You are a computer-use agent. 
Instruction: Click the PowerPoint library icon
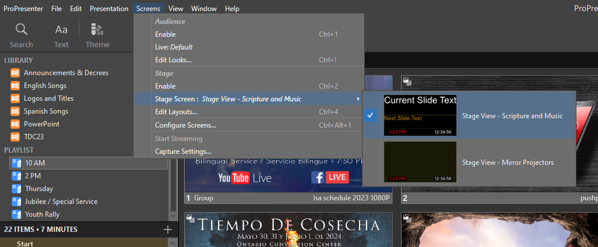pyautogui.click(x=15, y=124)
